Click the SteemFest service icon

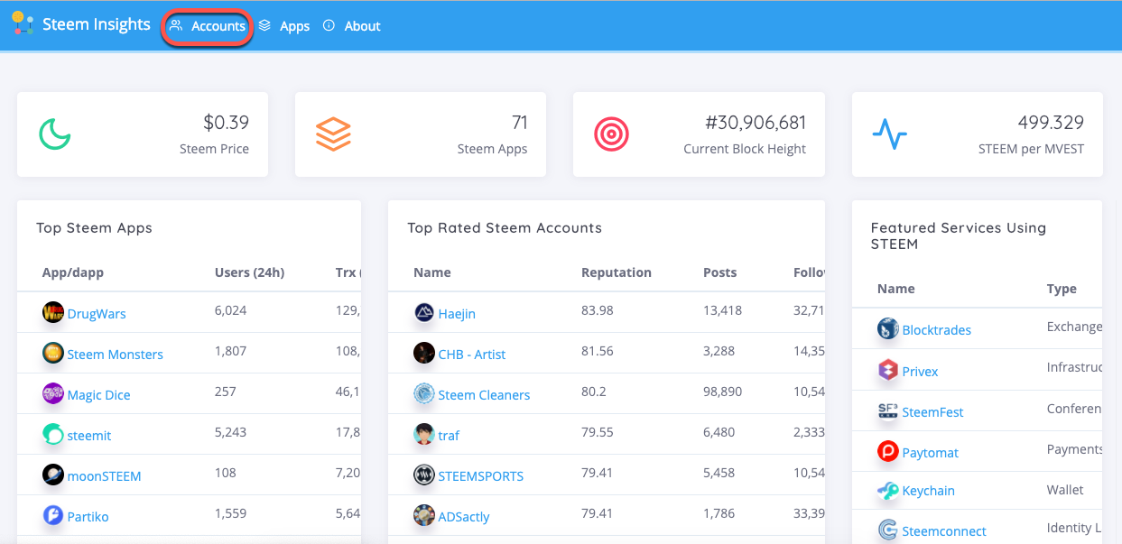888,411
